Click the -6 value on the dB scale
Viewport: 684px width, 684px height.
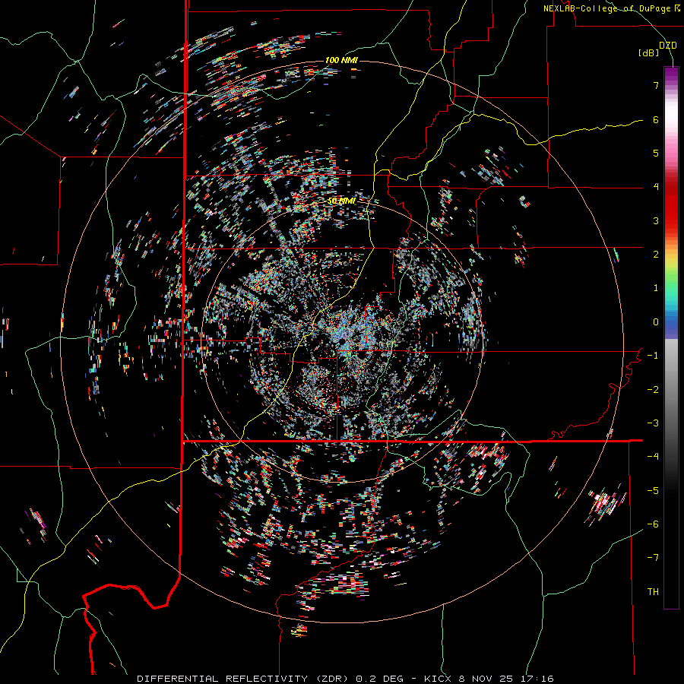[653, 524]
